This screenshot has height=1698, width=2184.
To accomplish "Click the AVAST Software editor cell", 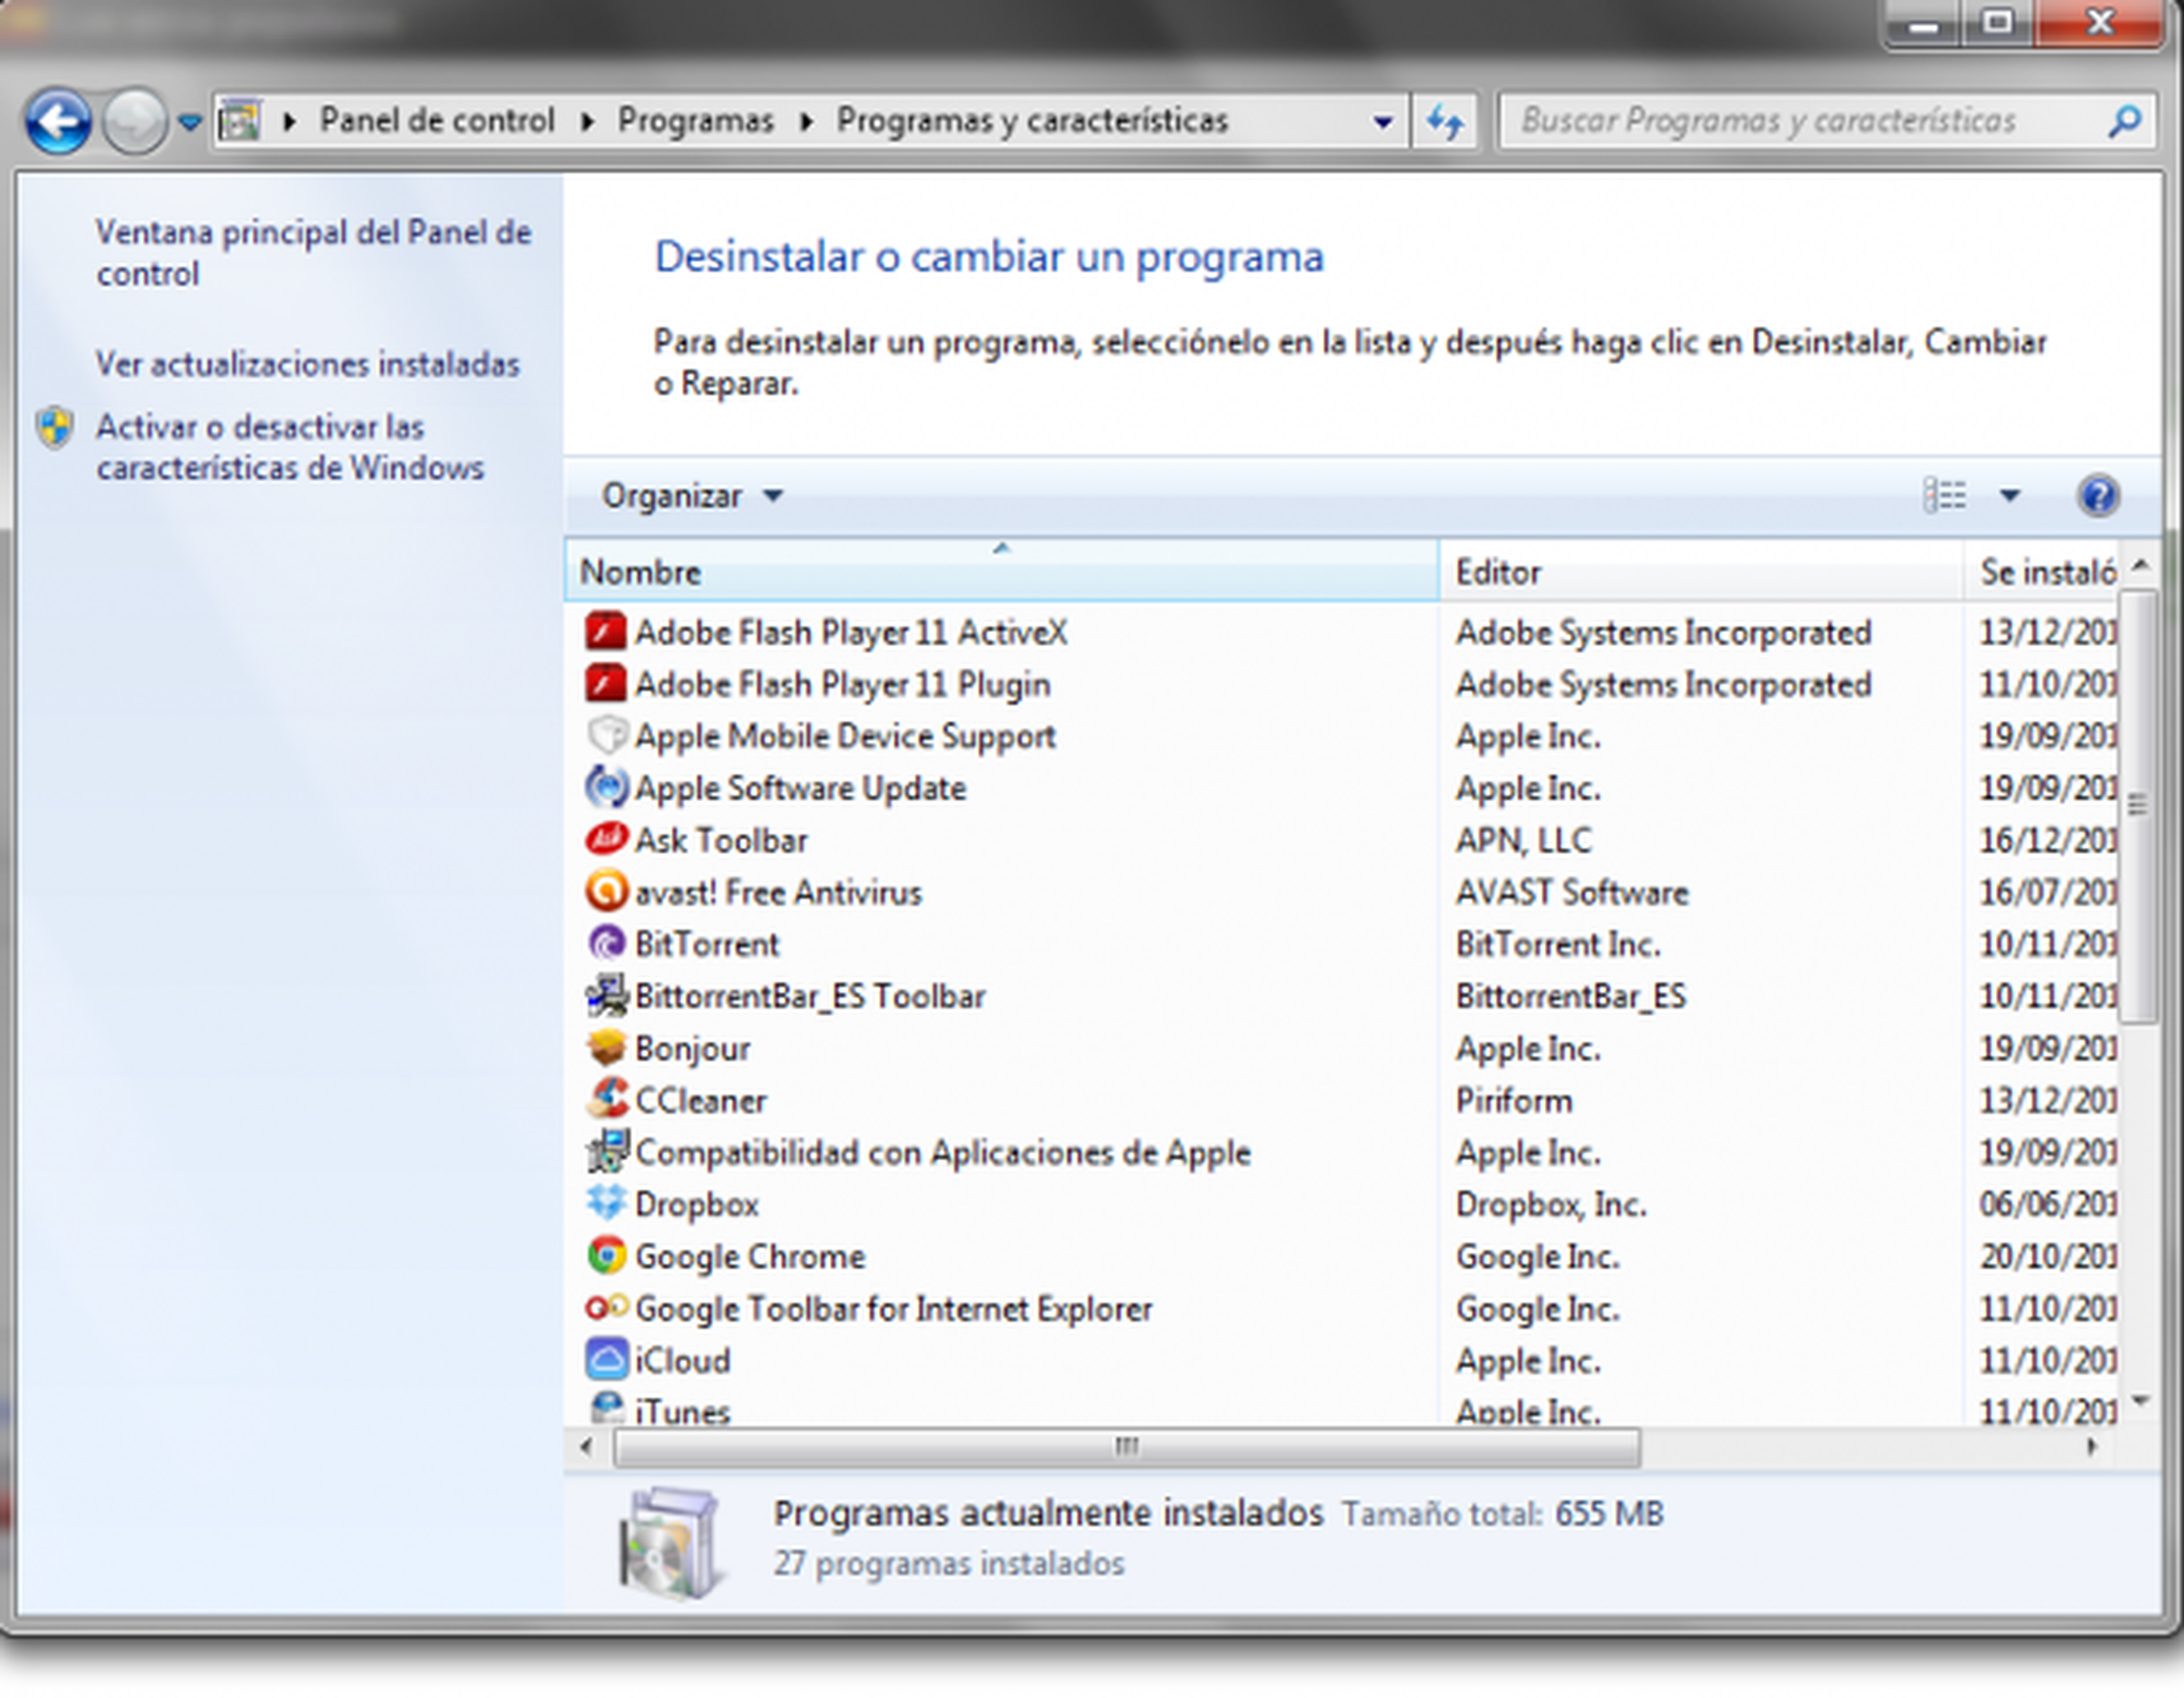I will [x=1572, y=892].
